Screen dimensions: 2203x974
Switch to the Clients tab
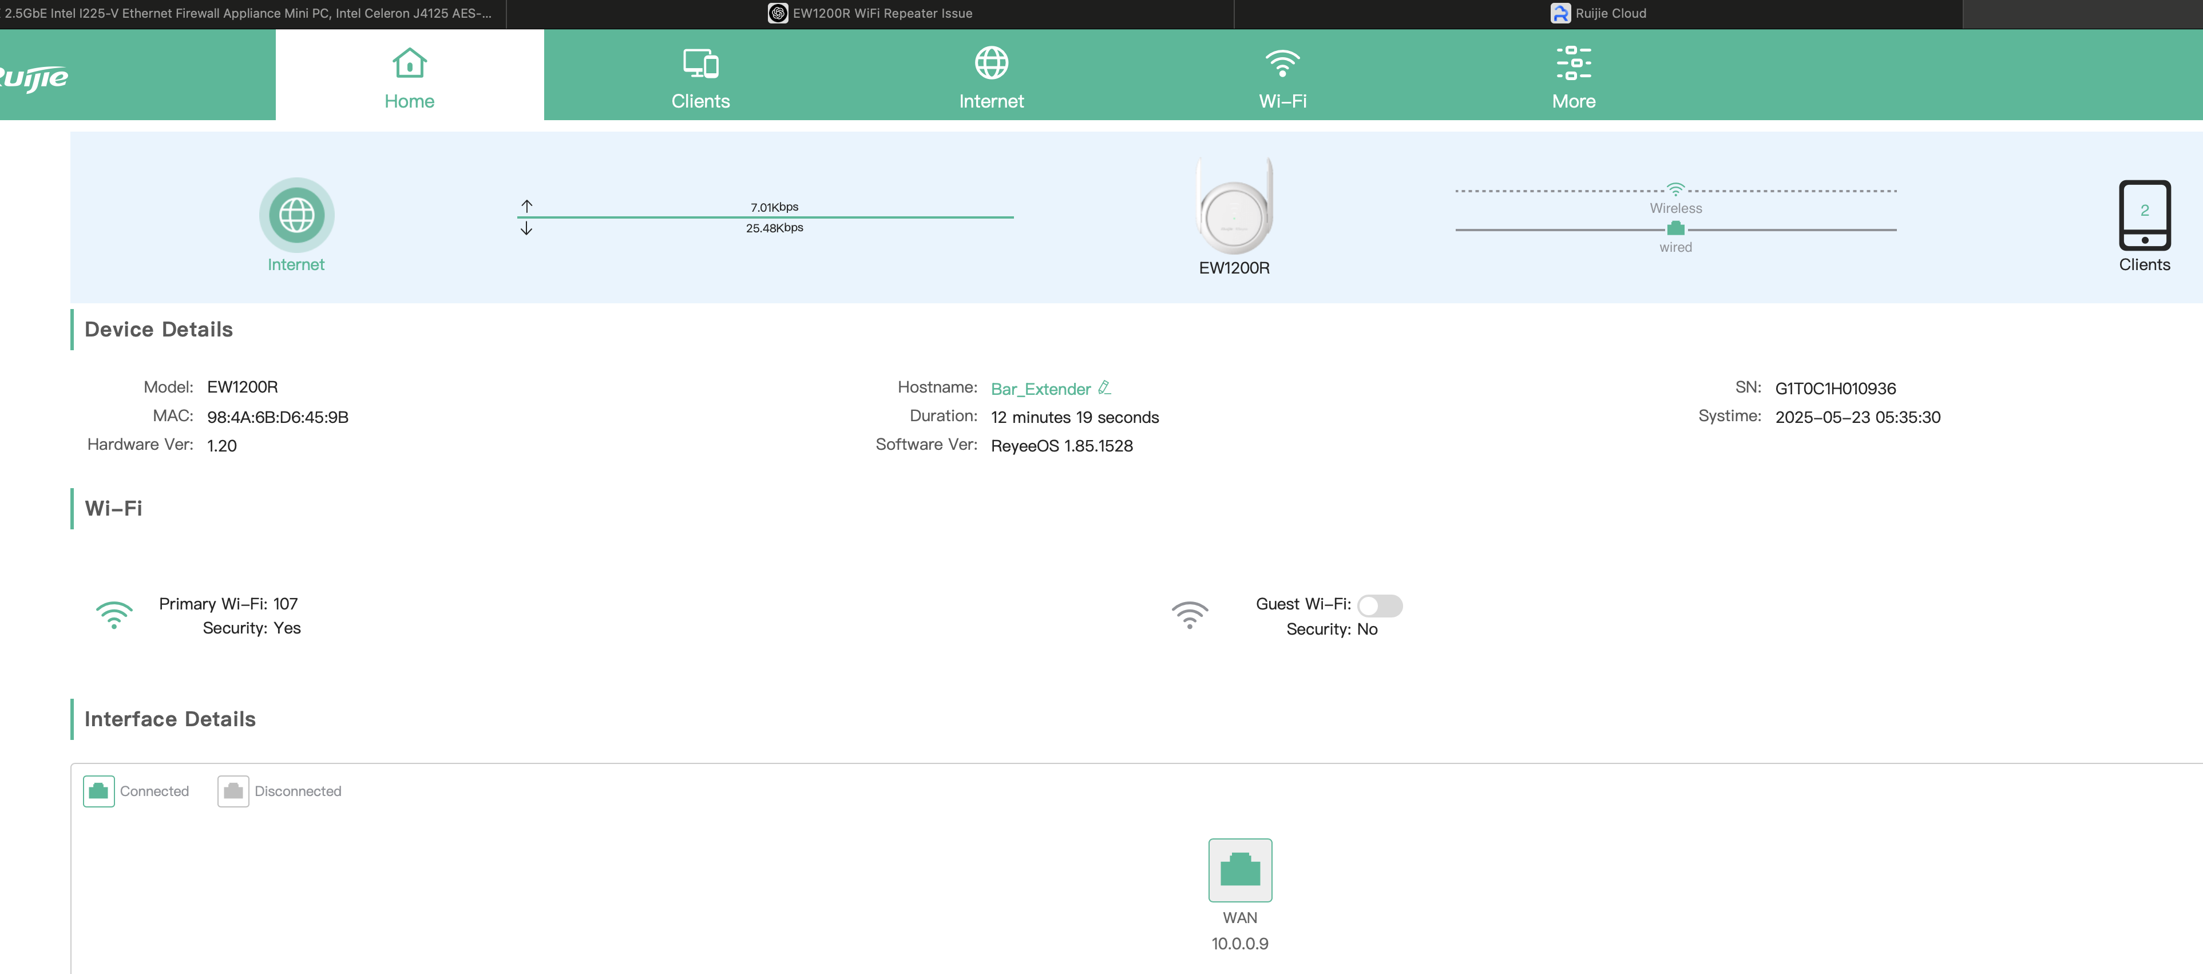coord(700,77)
